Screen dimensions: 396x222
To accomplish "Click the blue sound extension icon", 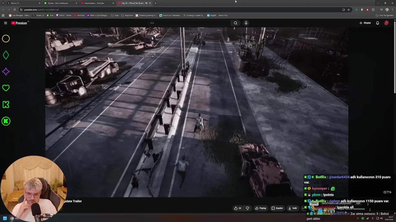I will click(356, 10).
